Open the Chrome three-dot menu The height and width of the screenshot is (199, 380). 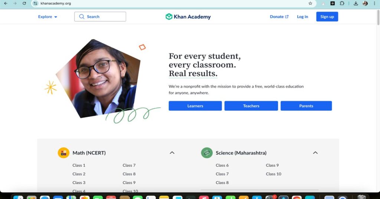point(374,3)
